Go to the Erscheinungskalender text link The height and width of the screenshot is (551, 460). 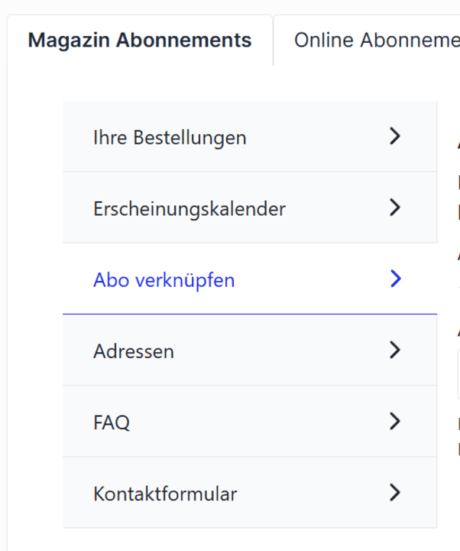coord(190,208)
